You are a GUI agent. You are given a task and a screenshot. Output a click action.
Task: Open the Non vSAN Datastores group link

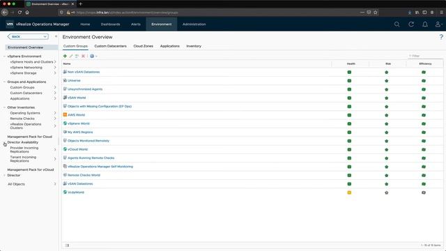pyautogui.click(x=84, y=72)
